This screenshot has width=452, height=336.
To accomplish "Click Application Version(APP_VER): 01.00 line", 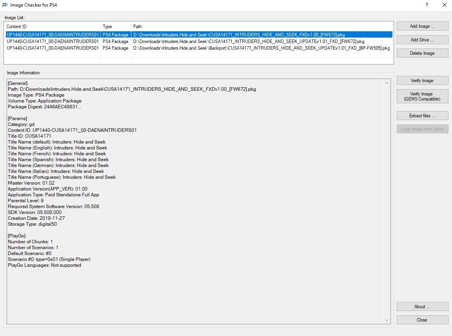I will tap(47, 189).
